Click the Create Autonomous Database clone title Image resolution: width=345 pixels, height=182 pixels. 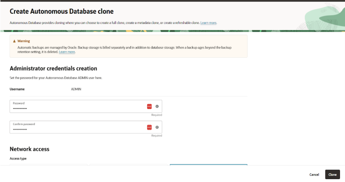click(x=62, y=12)
